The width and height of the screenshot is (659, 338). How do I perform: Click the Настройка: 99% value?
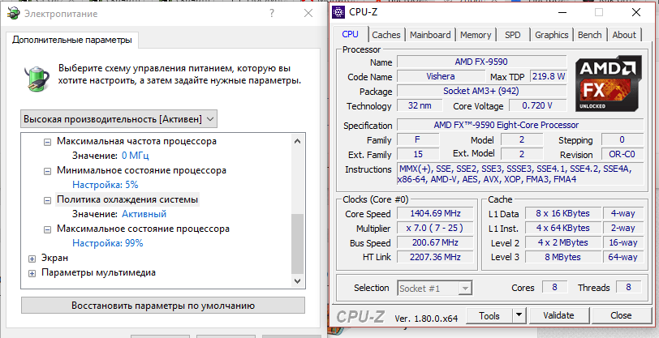click(x=108, y=243)
